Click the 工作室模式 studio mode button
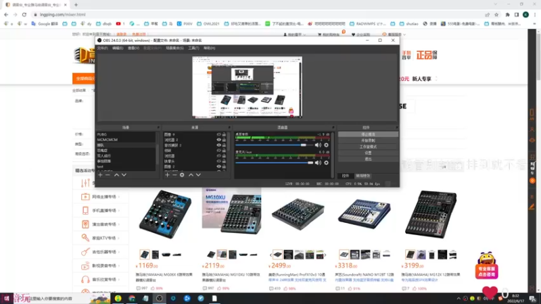Image resolution: width=541 pixels, height=304 pixels. pos(368,147)
